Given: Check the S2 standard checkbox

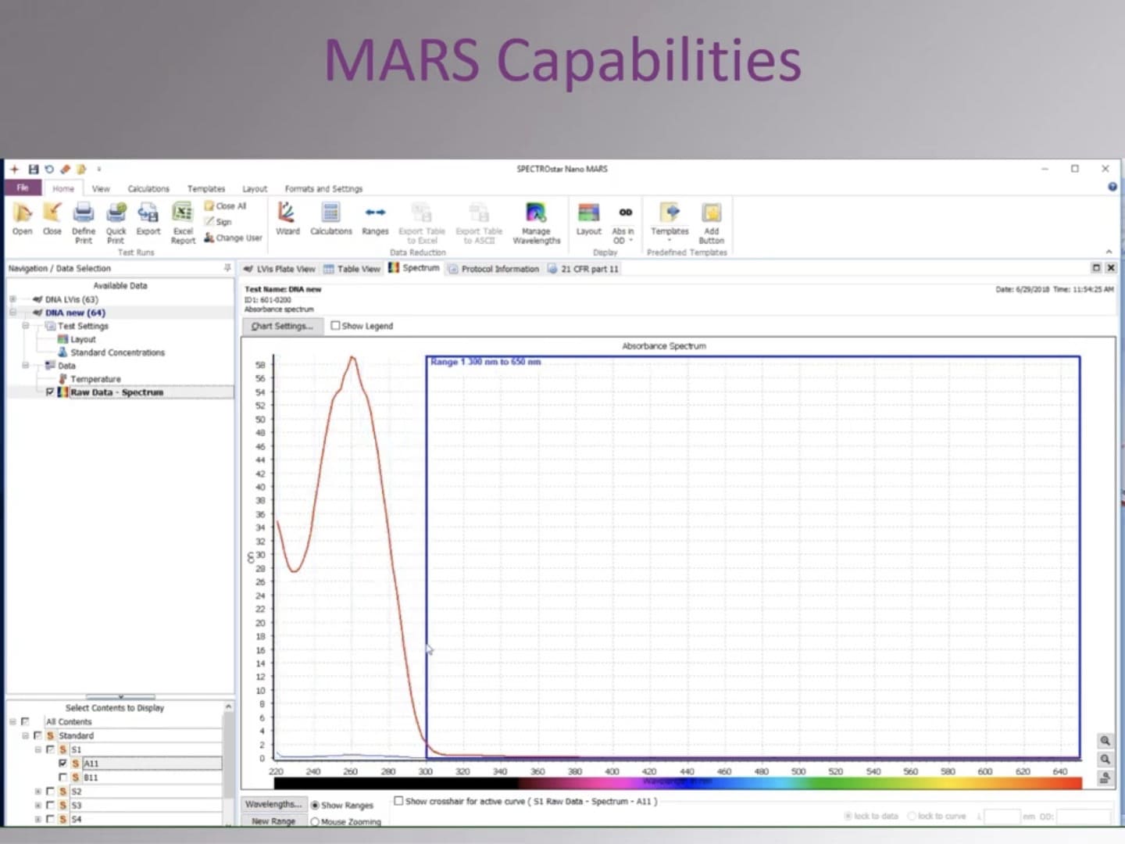Looking at the screenshot, I should coord(50,792).
